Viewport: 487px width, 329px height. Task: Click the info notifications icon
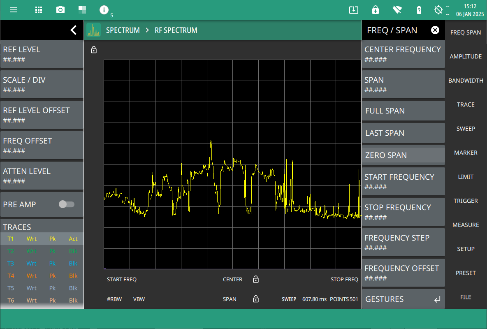point(104,10)
